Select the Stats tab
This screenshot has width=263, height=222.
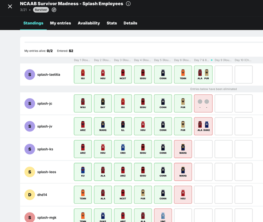pyautogui.click(x=112, y=23)
